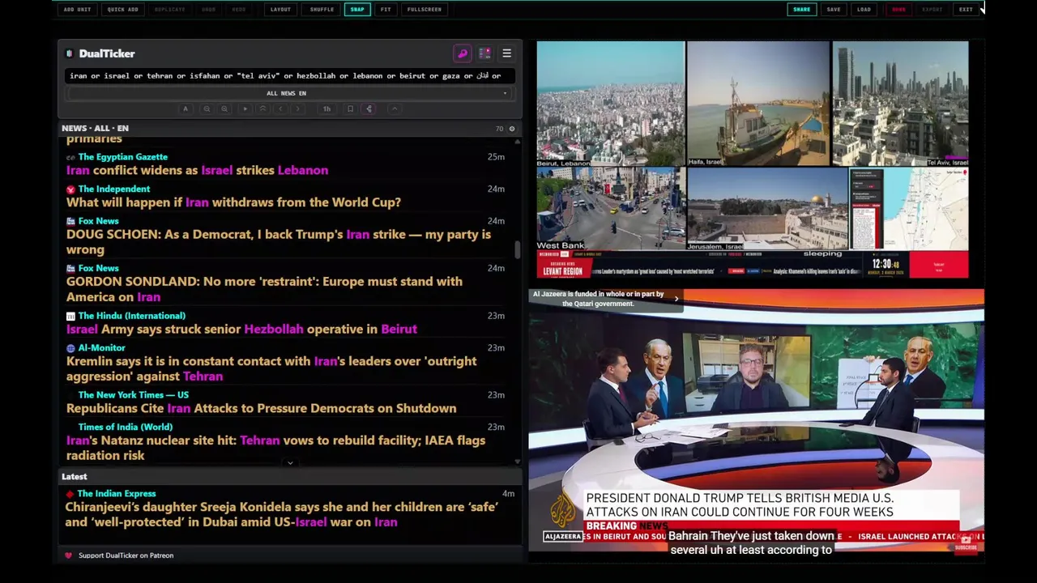The width and height of the screenshot is (1037, 583).
Task: Click the Tel Aviv, Israel webcam thumbnail
Action: click(x=900, y=104)
